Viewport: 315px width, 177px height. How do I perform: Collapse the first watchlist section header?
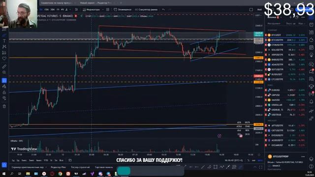point(272,30)
